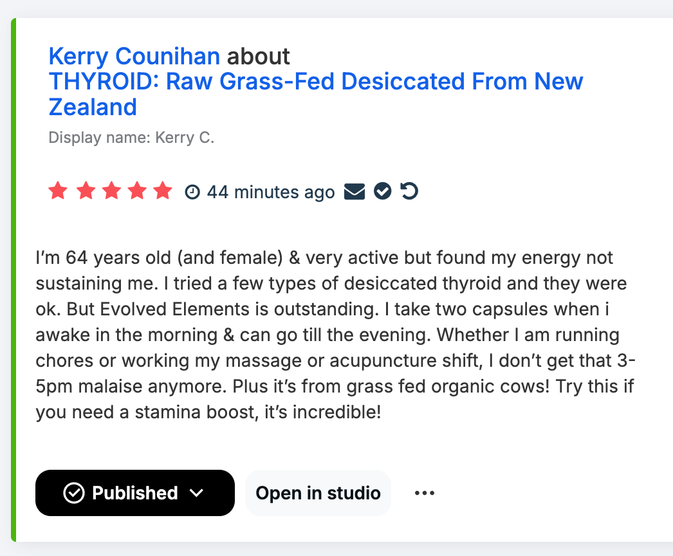Click the envelope email icon
Screen dimensions: 673x556
pyautogui.click(x=355, y=191)
